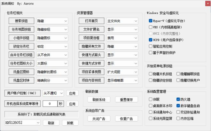This screenshot has width=211, height=131.
Task: Enable the 智能应用控制 checkbox
Action: (x=151, y=46)
